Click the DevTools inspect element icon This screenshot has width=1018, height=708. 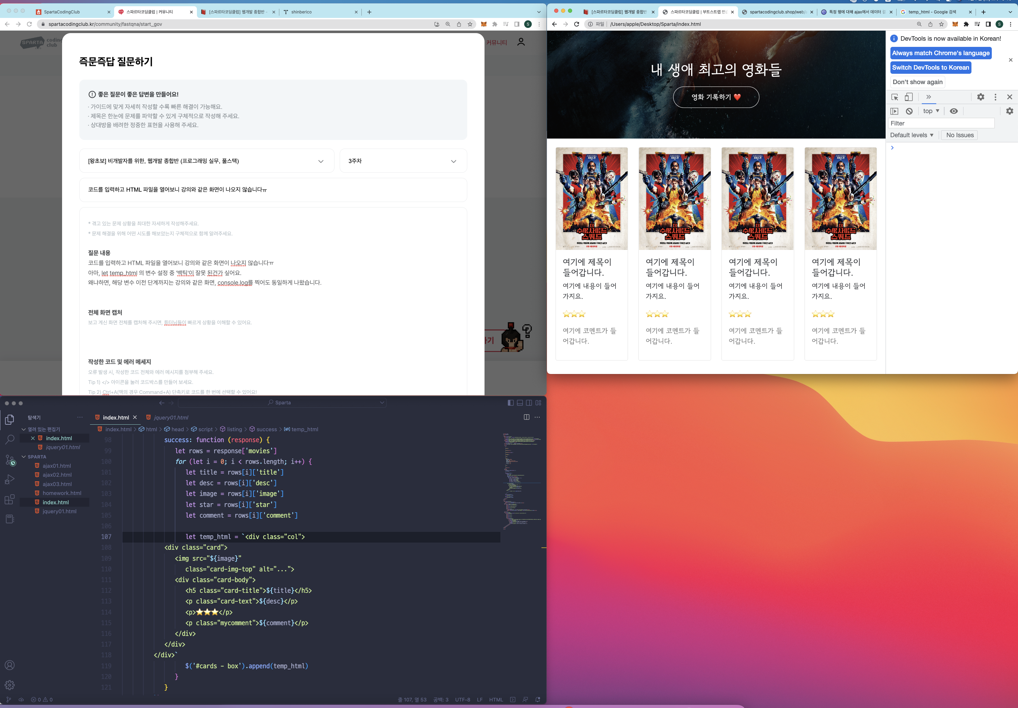click(x=895, y=97)
